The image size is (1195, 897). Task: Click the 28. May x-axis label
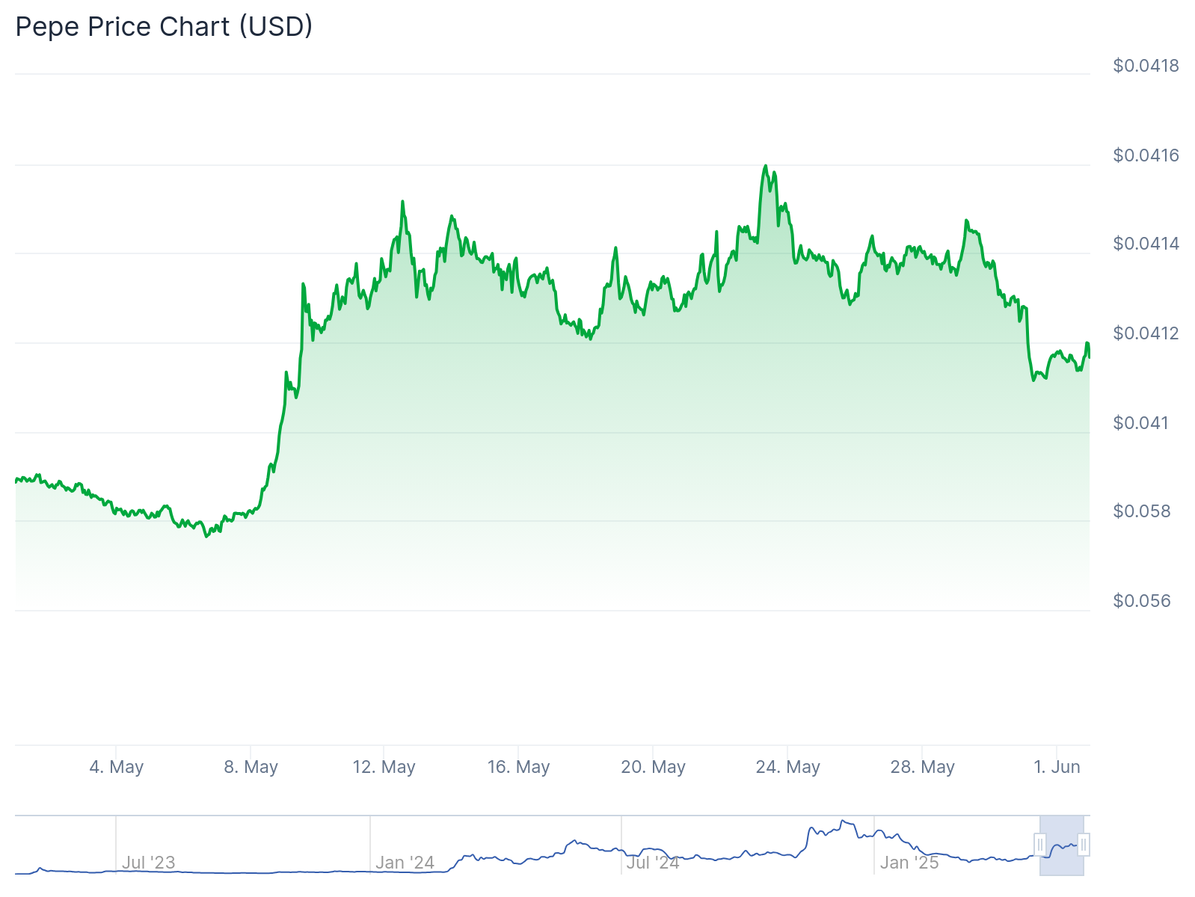coord(922,767)
